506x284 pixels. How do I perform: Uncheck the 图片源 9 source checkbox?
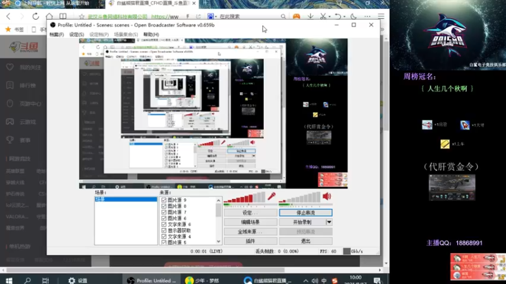pyautogui.click(x=164, y=200)
